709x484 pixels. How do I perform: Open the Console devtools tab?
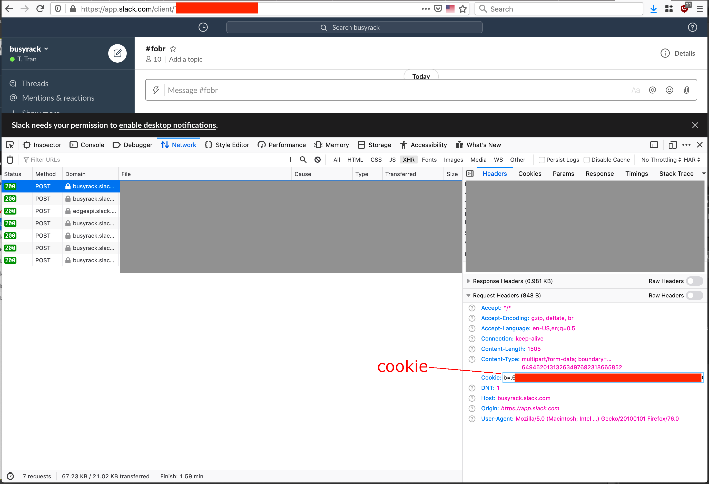click(x=87, y=145)
